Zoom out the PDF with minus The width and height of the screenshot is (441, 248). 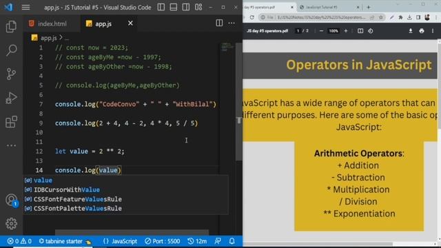pyautogui.click(x=321, y=31)
